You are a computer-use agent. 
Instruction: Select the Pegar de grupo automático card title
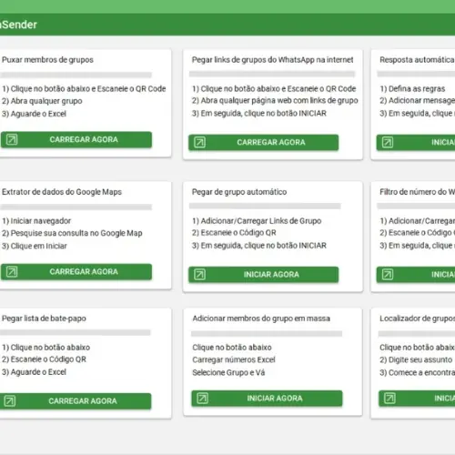click(239, 192)
